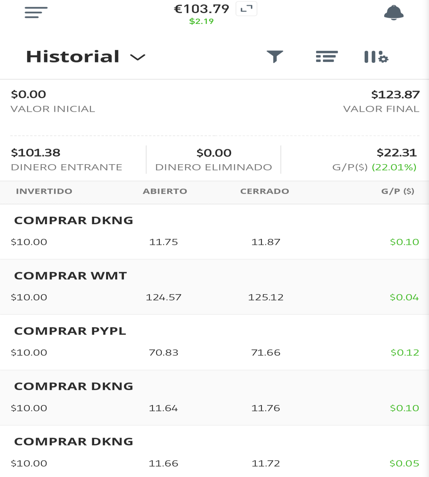Screen dimensions: 429x477
Task: Expand the balance view toggle icon
Action: (x=246, y=9)
